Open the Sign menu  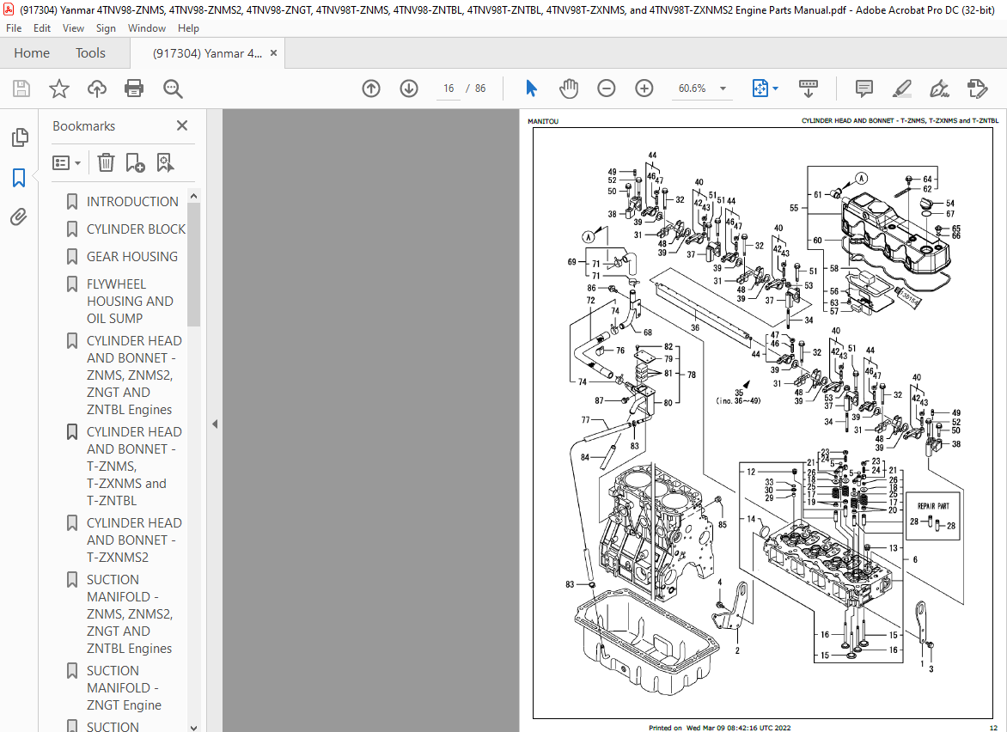coord(106,28)
